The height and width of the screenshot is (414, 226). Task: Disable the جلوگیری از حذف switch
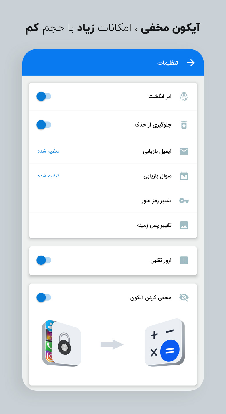[44, 125]
